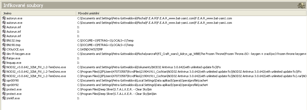The image size is (307, 110).
Task: Click the C:\WINDOWS\TEMP location path
Action: (x=89, y=49)
